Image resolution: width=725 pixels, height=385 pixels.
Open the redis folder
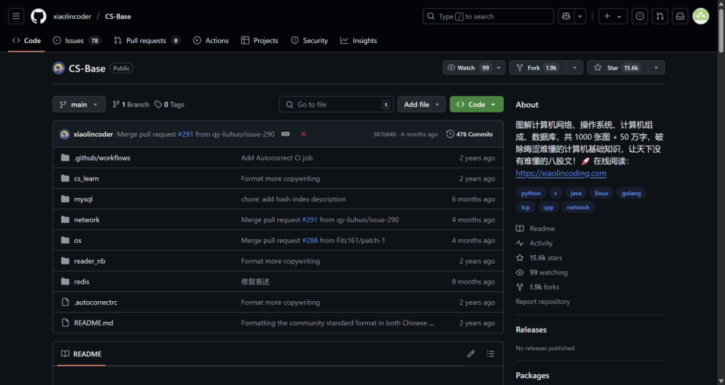[82, 282]
